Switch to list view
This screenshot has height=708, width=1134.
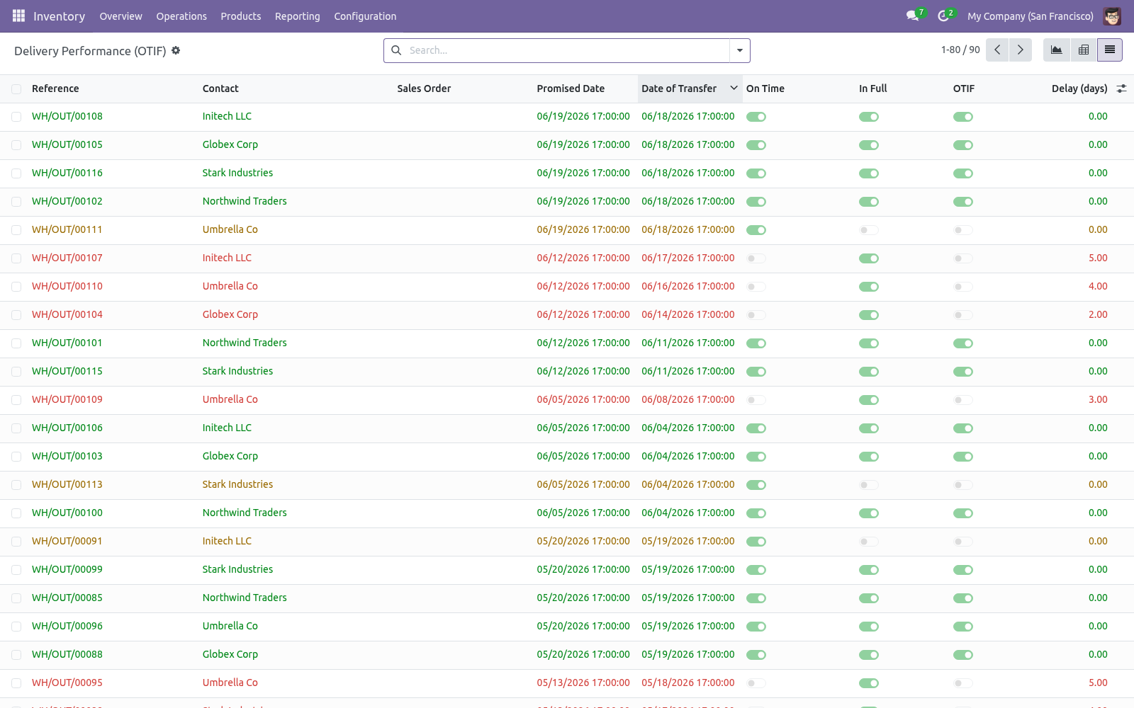(1110, 50)
